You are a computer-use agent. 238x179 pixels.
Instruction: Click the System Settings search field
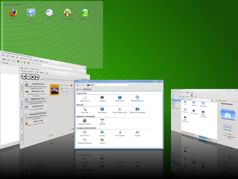coord(112,85)
